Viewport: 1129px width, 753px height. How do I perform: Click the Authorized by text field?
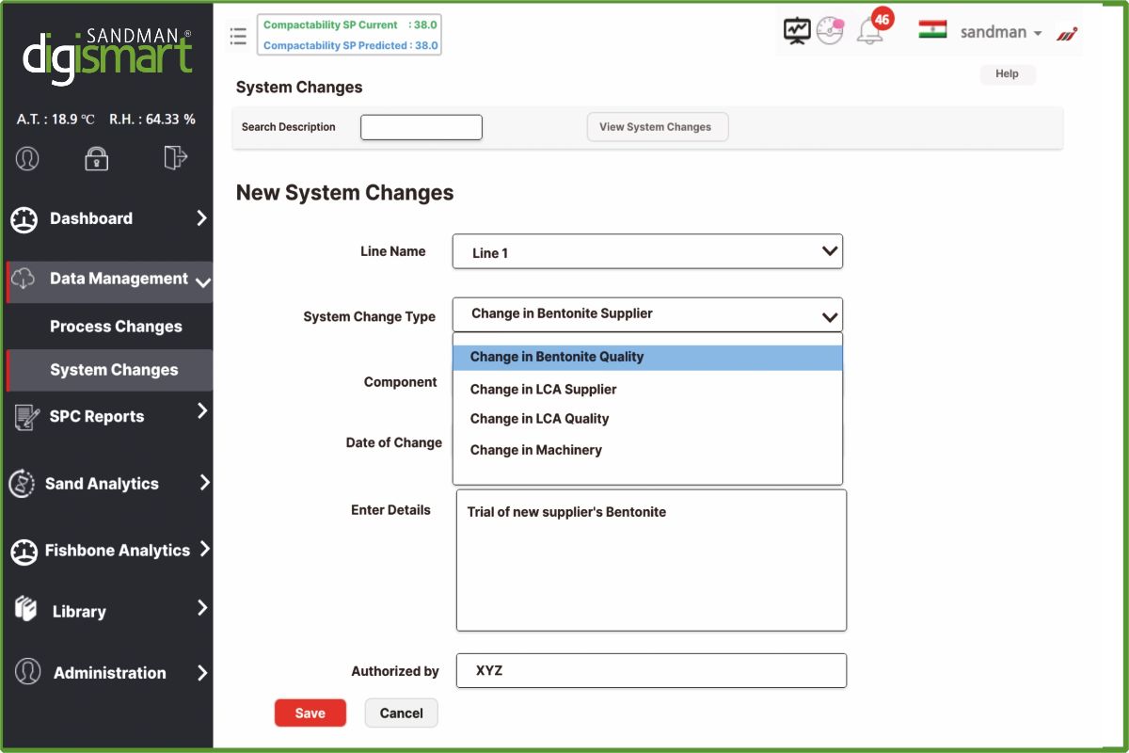[651, 671]
